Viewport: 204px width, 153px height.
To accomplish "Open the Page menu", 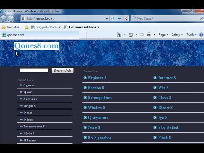I will 163,34.
